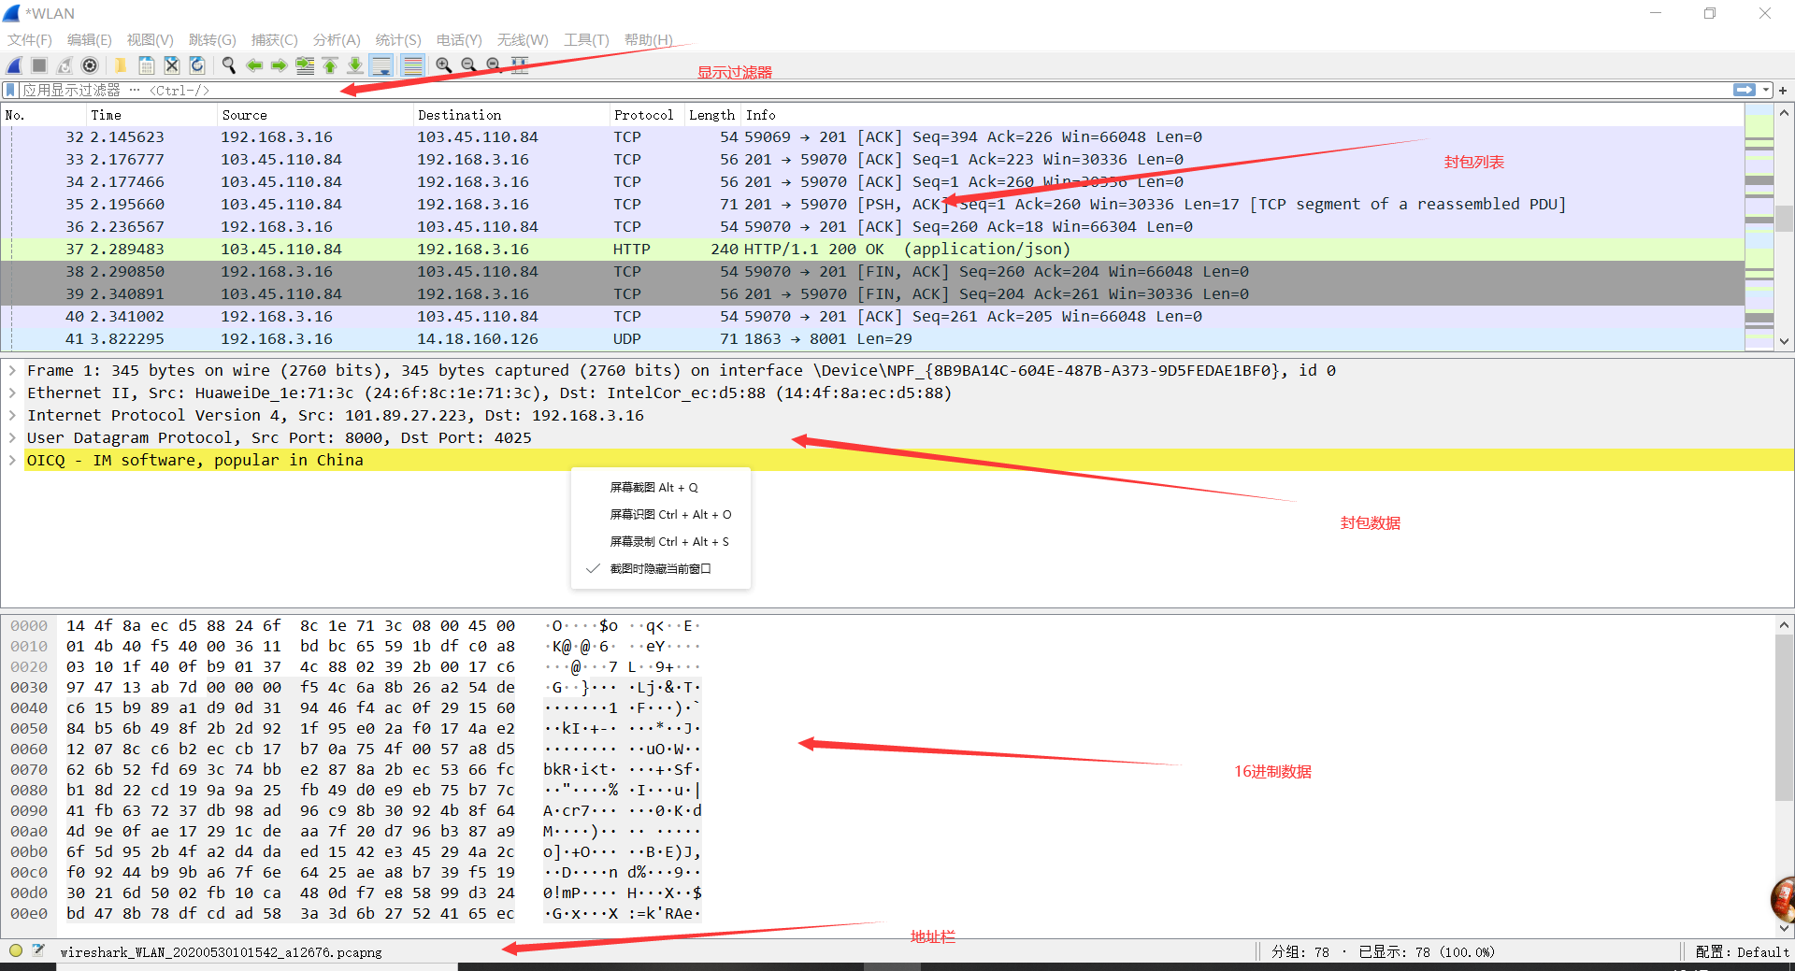Close the capture file icon
The height and width of the screenshot is (971, 1795).
coord(172,65)
